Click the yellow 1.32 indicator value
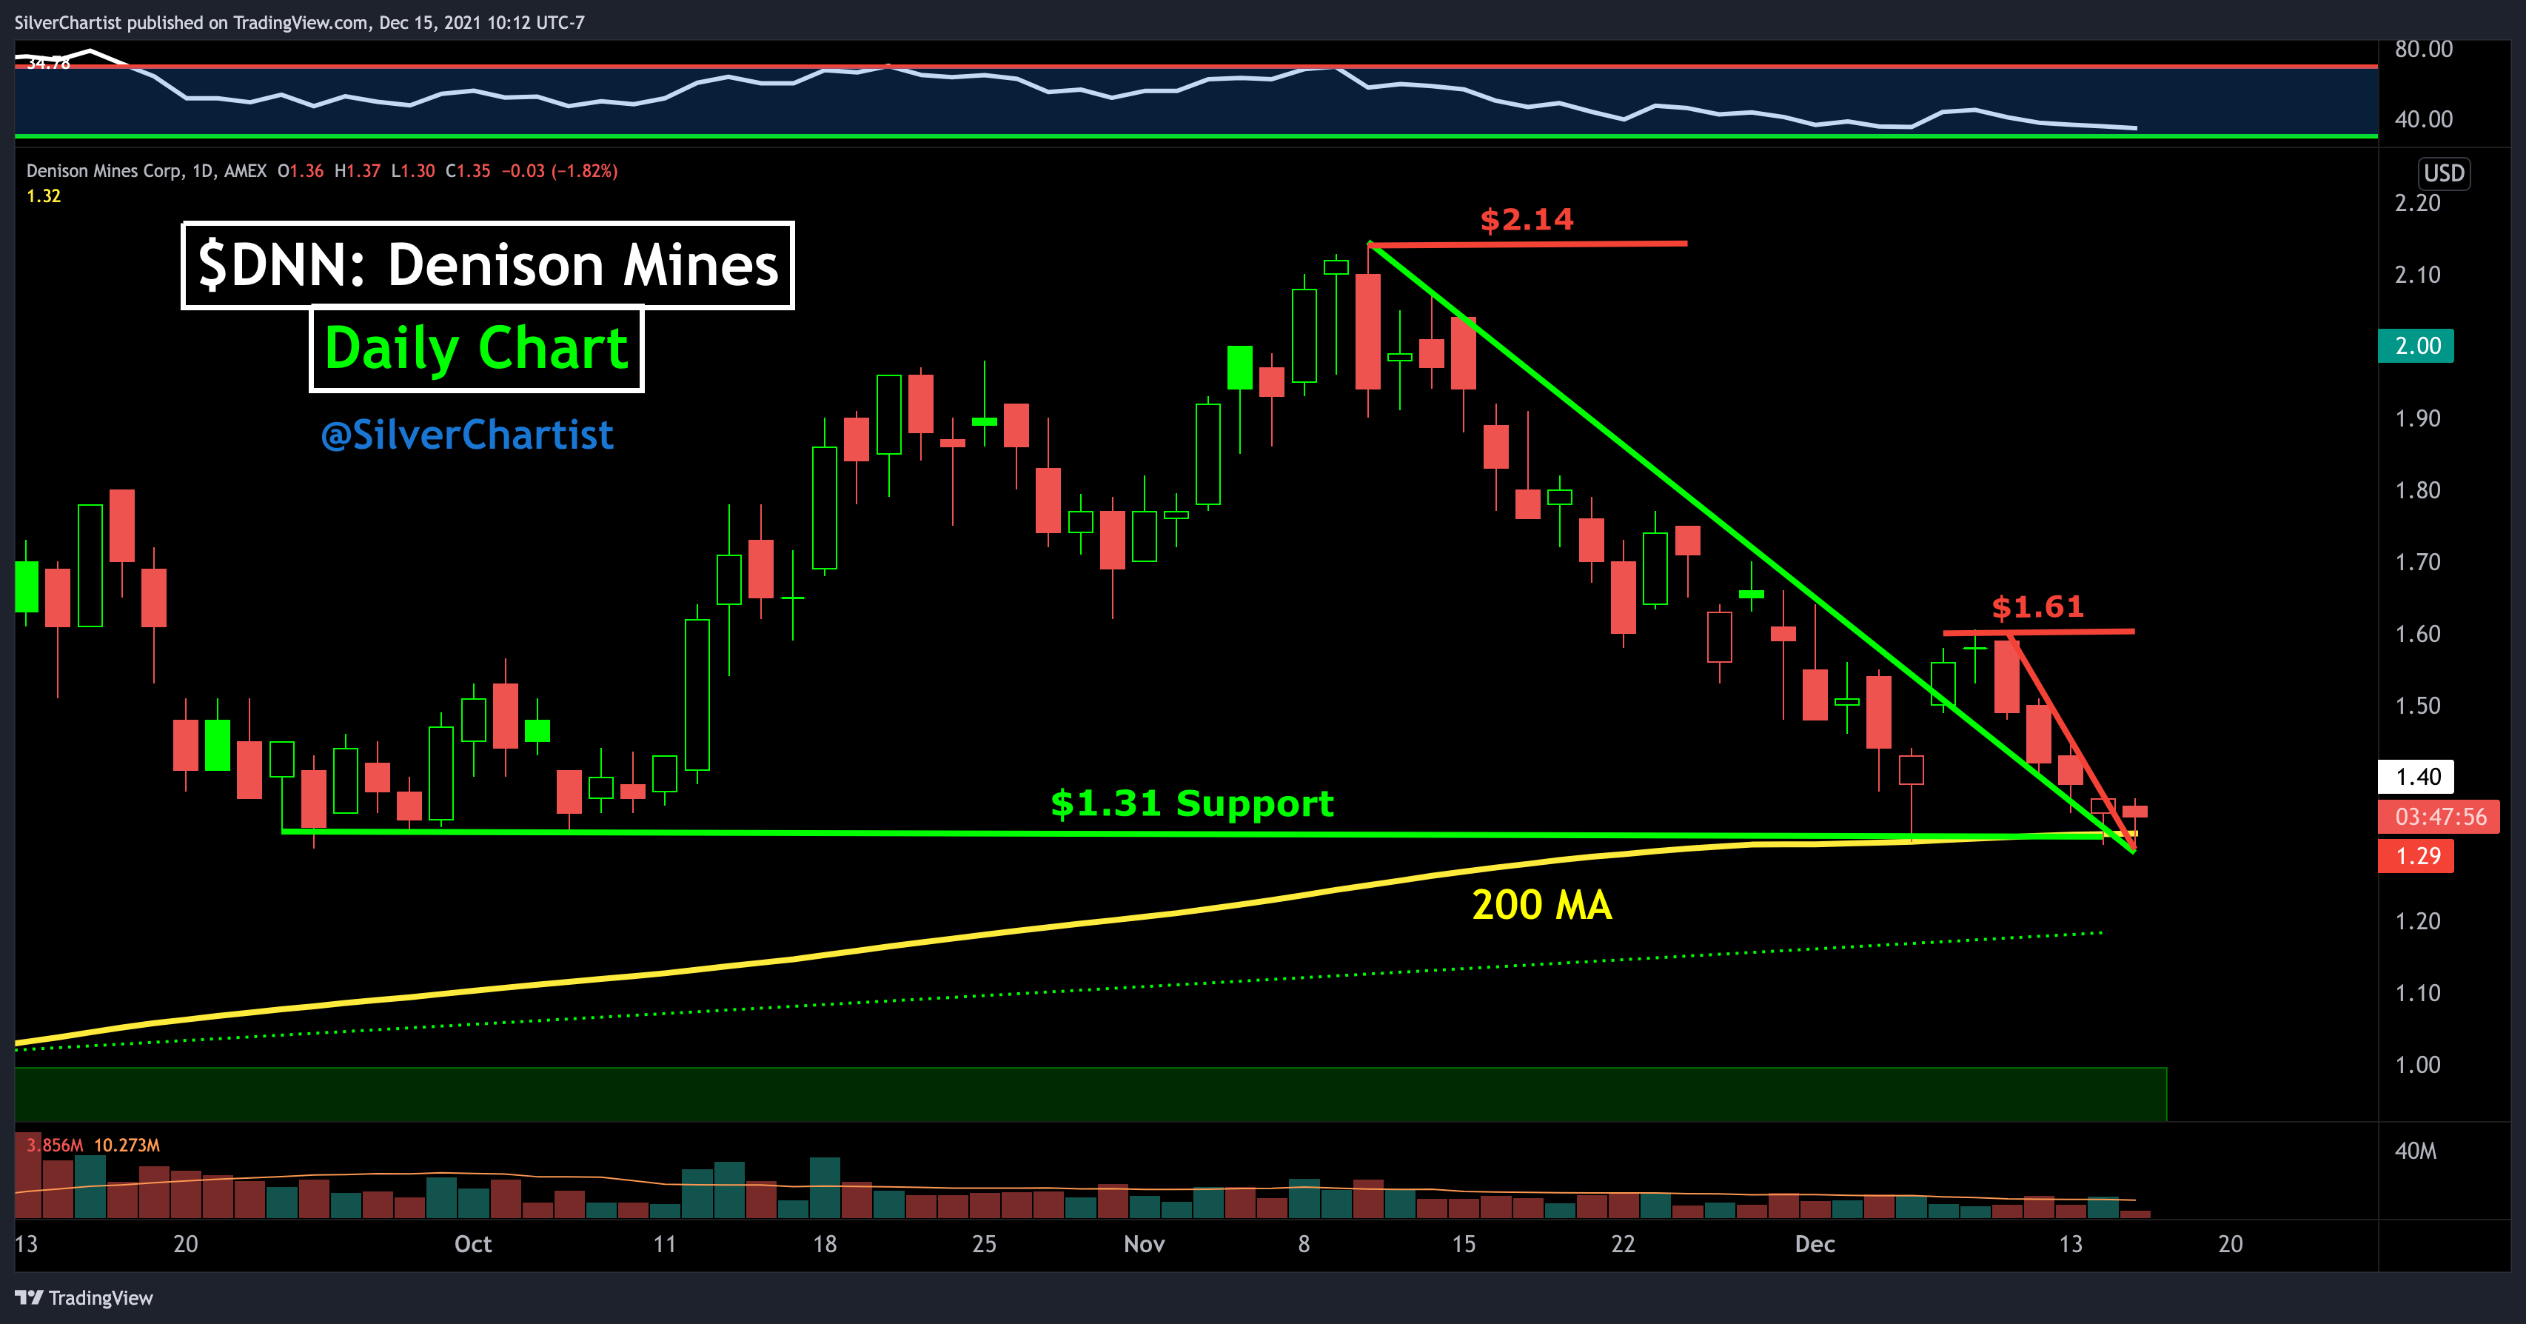 (x=43, y=196)
